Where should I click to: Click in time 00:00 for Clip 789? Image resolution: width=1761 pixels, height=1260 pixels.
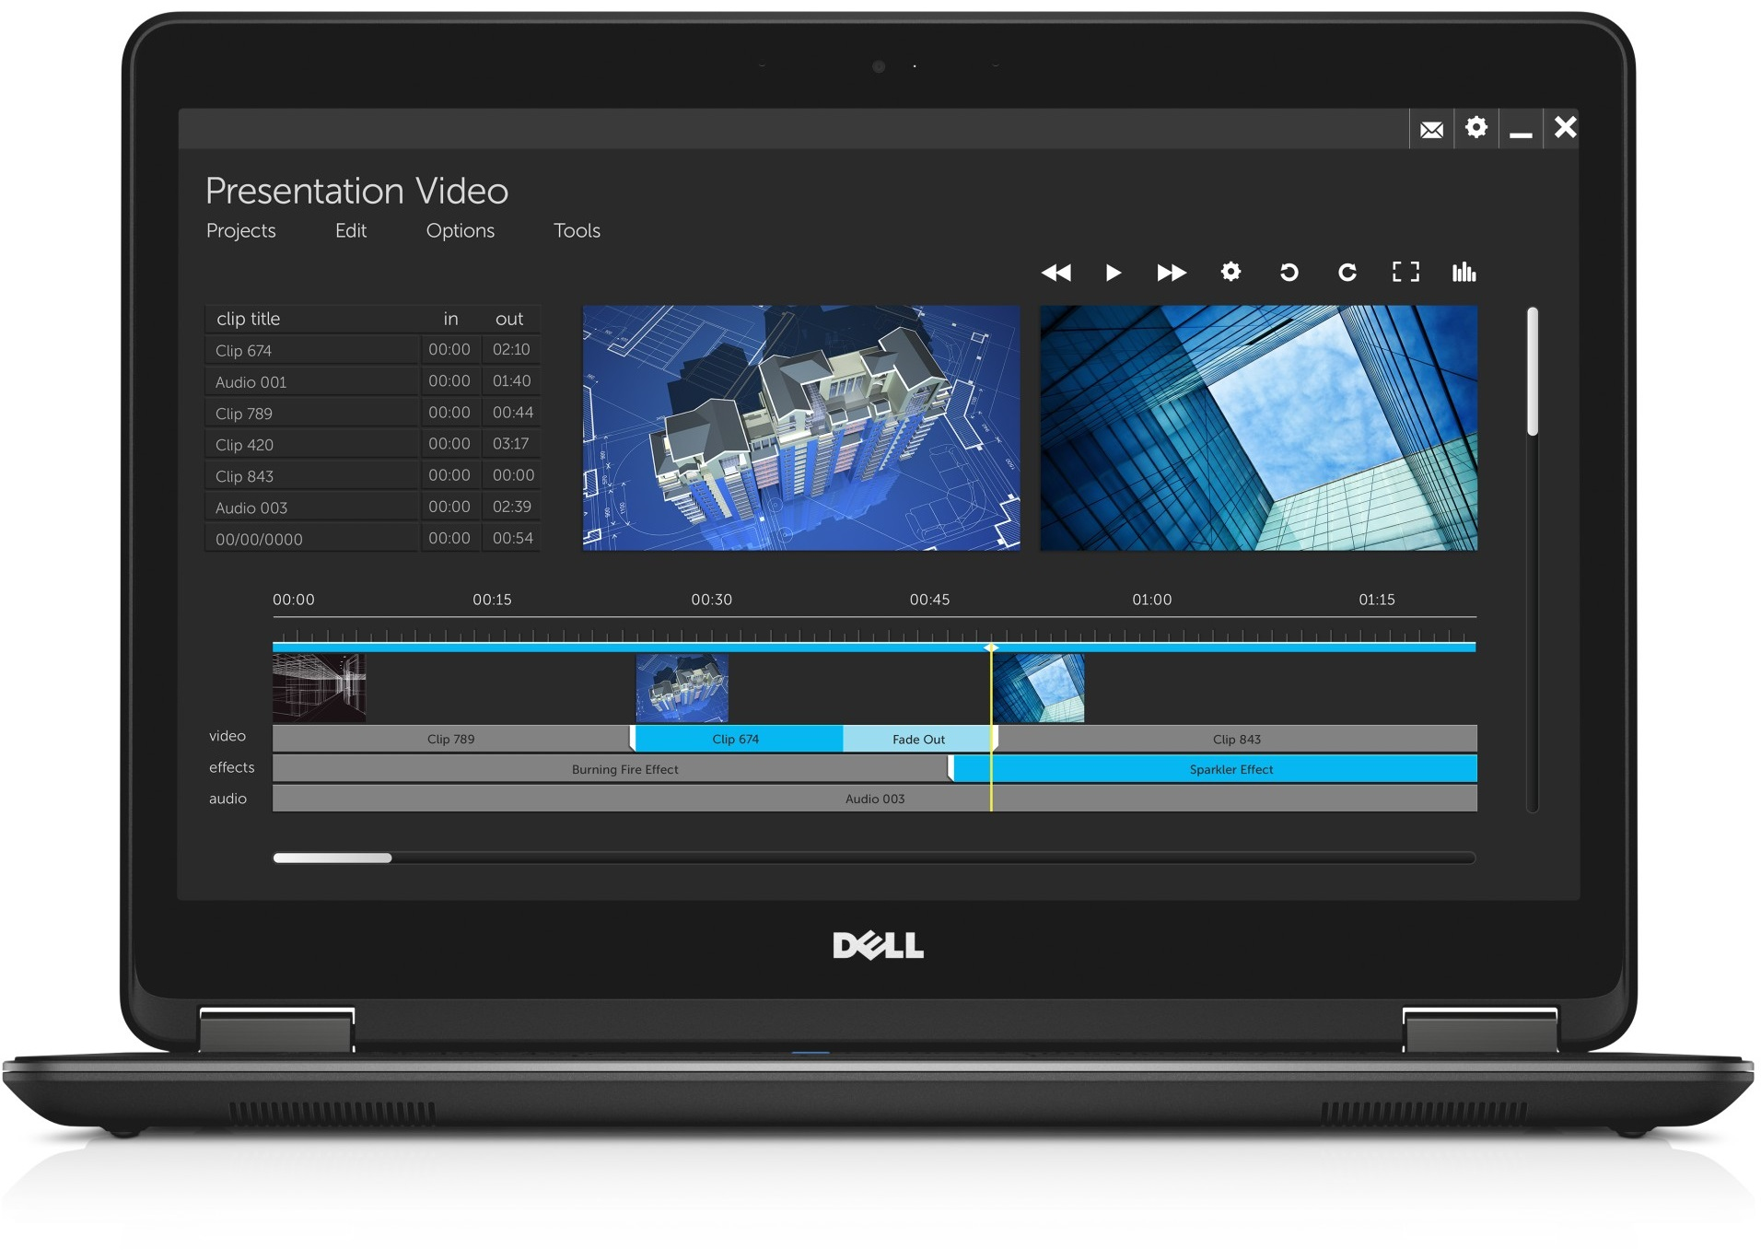(449, 413)
